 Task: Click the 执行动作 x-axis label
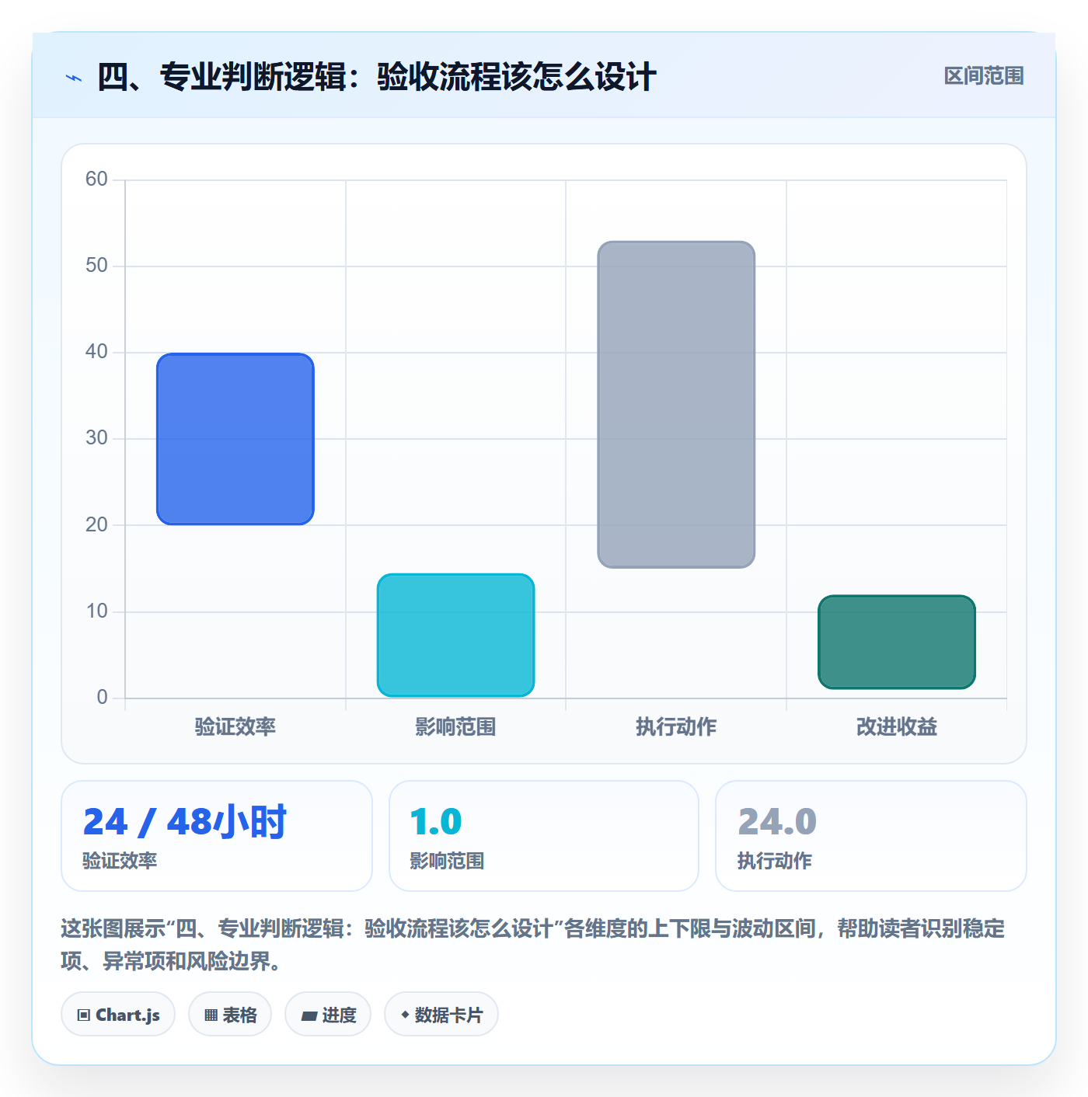tap(676, 726)
